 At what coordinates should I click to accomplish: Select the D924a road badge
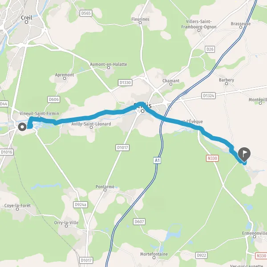pyautogui.click(x=81, y=205)
